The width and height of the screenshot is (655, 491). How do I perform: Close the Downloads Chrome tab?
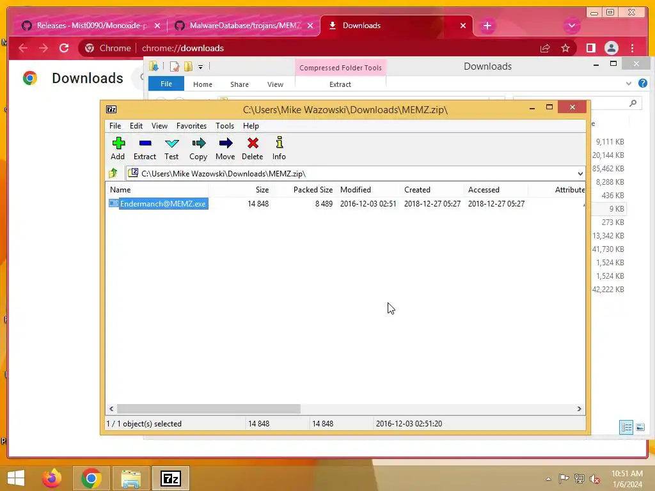[463, 26]
